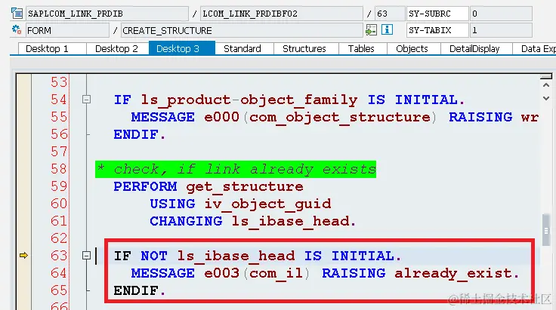Open the blue information icon

[387, 29]
